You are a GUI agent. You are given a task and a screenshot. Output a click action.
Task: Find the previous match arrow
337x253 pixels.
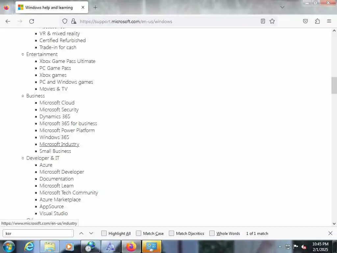click(x=81, y=234)
